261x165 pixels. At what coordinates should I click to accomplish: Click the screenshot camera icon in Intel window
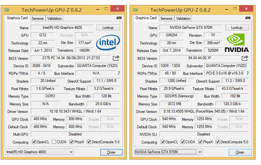click(x=119, y=18)
